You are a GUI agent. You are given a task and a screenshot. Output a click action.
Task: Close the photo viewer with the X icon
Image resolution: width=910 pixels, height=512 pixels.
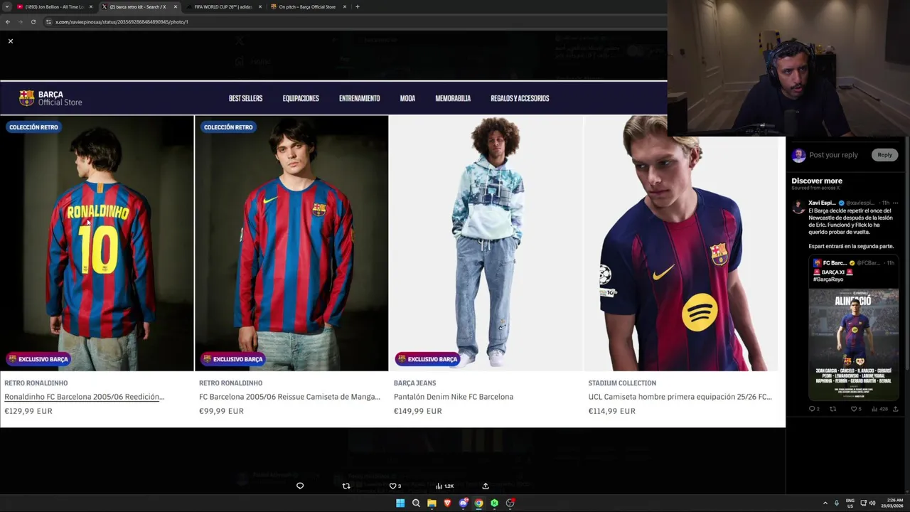pos(11,41)
